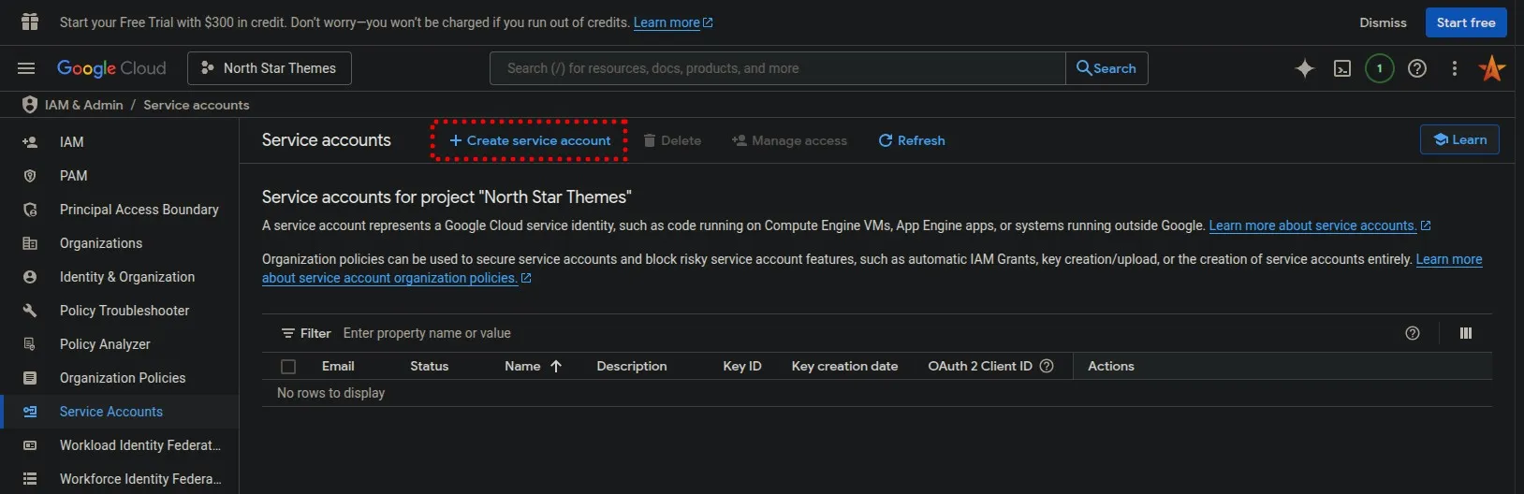Screen dimensions: 1524x494
Task: Click the Google Cloud logo
Action: 111,68
